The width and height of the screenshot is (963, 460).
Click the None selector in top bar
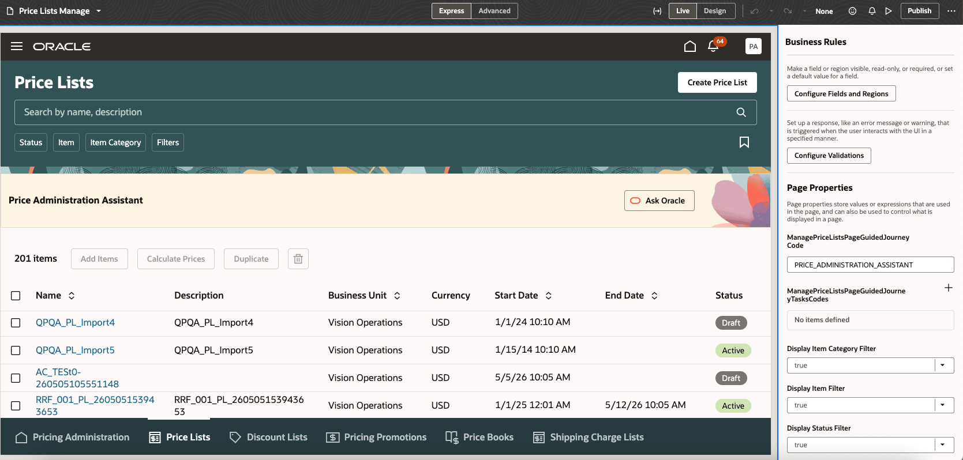(x=824, y=11)
